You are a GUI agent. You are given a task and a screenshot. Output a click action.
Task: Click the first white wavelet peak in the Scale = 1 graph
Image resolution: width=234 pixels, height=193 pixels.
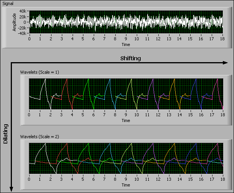pos(45,79)
